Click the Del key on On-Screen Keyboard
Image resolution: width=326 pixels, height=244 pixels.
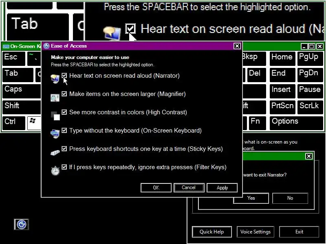coord(257,75)
